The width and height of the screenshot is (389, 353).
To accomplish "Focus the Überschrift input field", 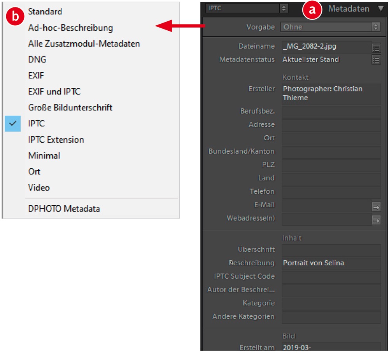I will tap(331, 250).
